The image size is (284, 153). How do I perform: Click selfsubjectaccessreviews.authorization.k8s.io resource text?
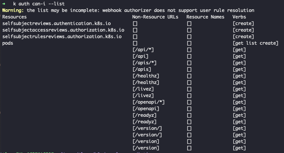[x=63, y=30]
